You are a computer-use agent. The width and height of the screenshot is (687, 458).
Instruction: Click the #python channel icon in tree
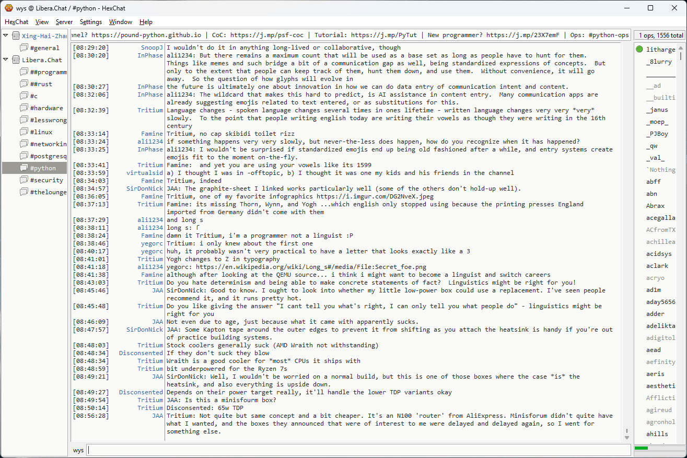(x=24, y=168)
